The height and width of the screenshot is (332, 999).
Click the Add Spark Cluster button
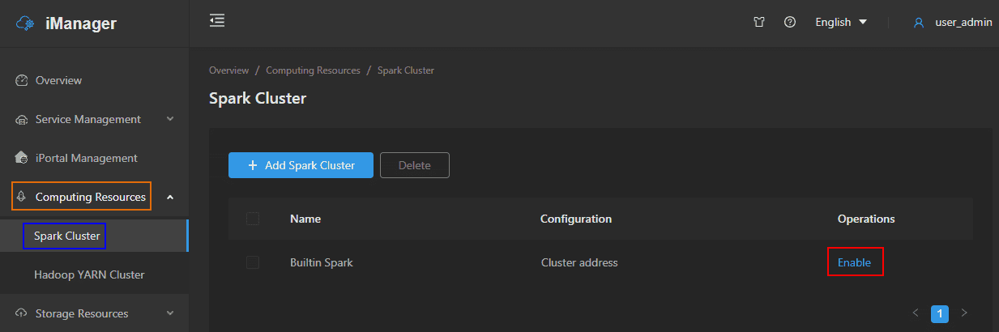[301, 165]
